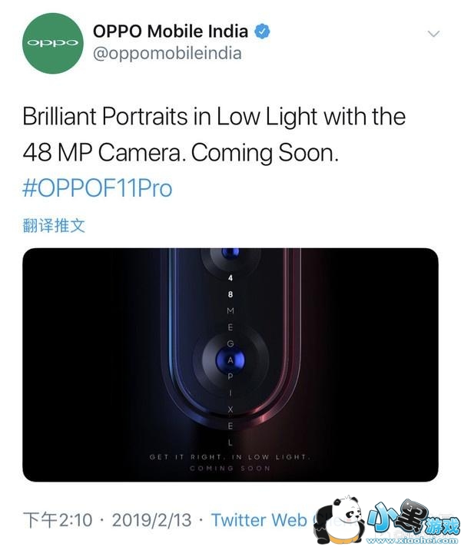This screenshot has height=547, width=461.
Task: Click 翻译推文 to translate the tweet
Action: [x=53, y=226]
